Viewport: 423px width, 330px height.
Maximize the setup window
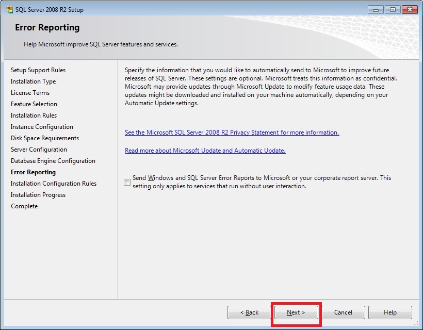coord(392,9)
